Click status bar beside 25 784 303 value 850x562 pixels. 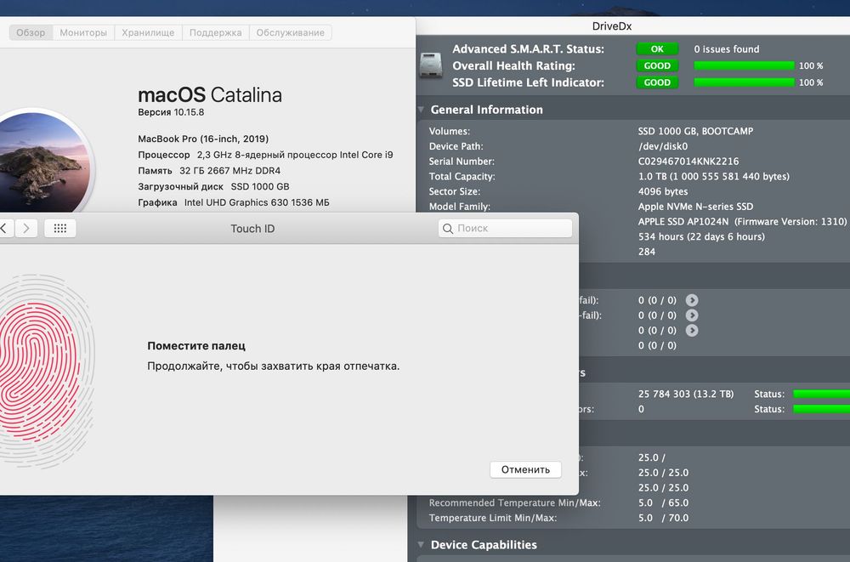pyautogui.click(x=821, y=394)
